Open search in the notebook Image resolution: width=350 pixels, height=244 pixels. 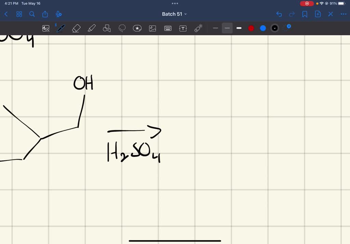click(x=32, y=14)
